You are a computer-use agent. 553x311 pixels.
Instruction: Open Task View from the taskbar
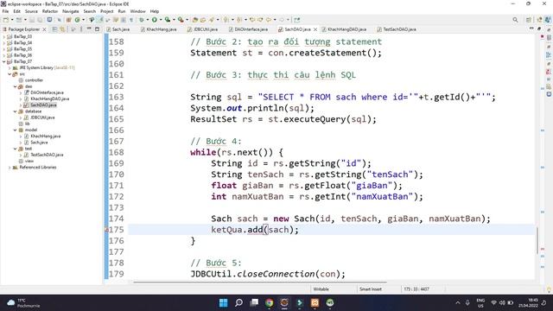254,302
